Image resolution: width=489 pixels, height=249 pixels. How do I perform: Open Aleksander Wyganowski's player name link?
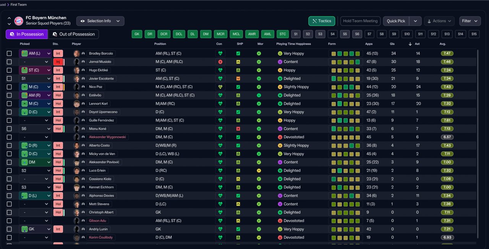[107, 137]
